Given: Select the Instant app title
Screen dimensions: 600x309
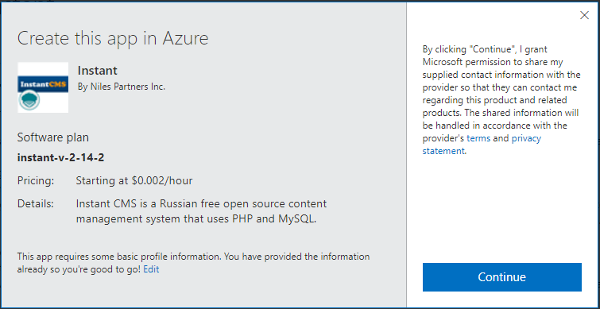Looking at the screenshot, I should [x=97, y=71].
